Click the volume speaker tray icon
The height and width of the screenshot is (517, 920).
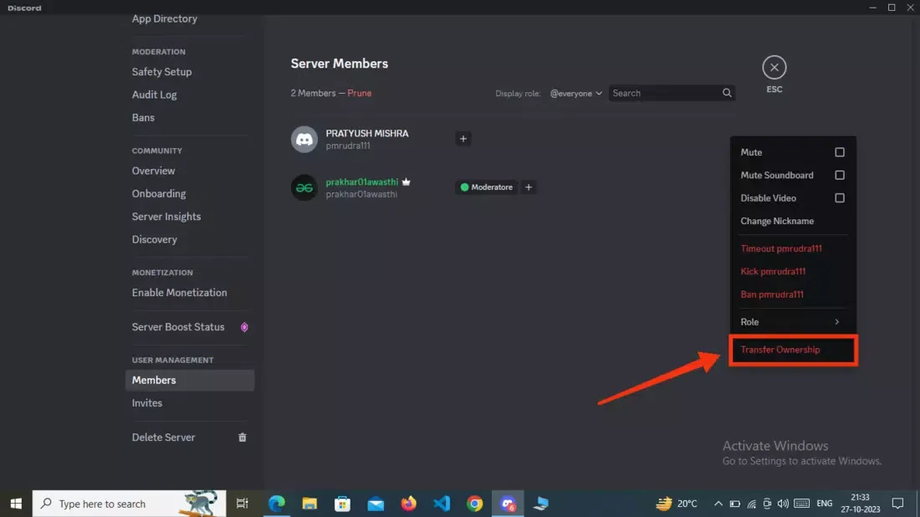783,504
